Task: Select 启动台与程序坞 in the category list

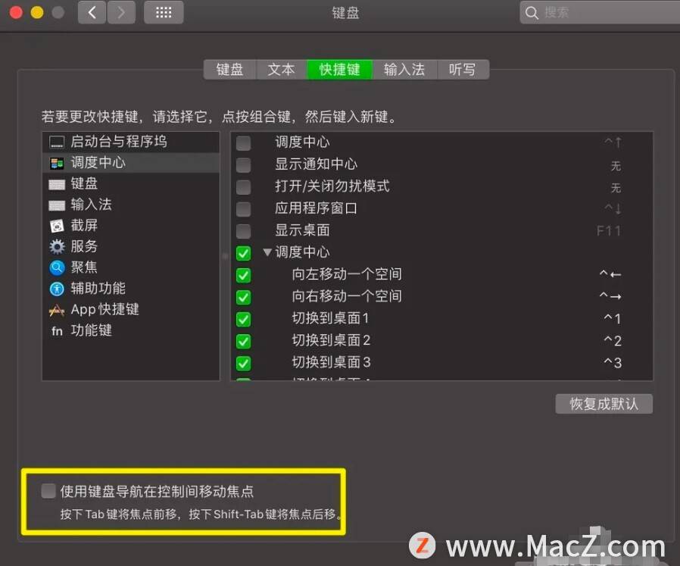Action: point(118,142)
